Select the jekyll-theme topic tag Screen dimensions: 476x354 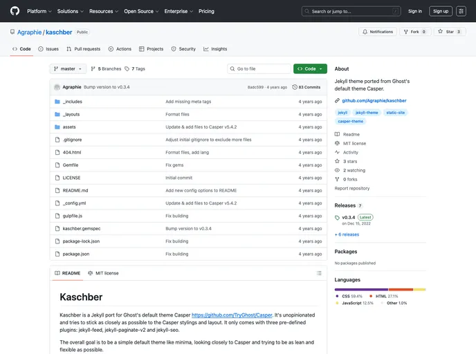click(367, 112)
